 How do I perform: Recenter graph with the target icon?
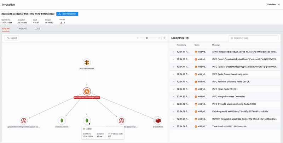(x=164, y=38)
